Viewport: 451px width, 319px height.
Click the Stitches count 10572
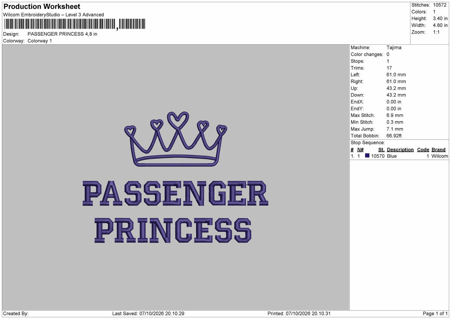coord(440,5)
